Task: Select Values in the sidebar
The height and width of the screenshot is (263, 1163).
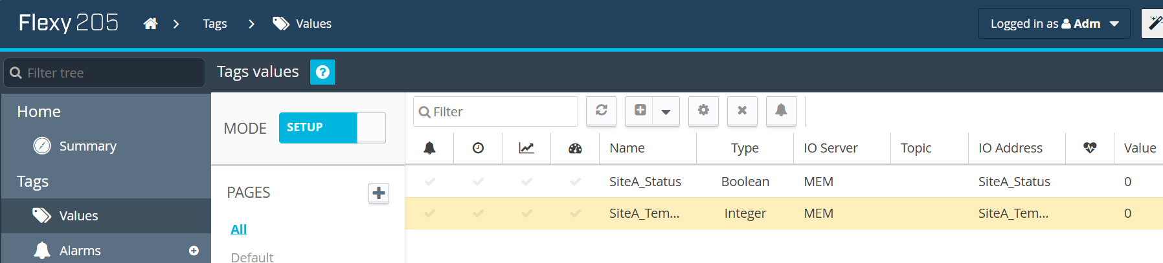Action: 78,216
